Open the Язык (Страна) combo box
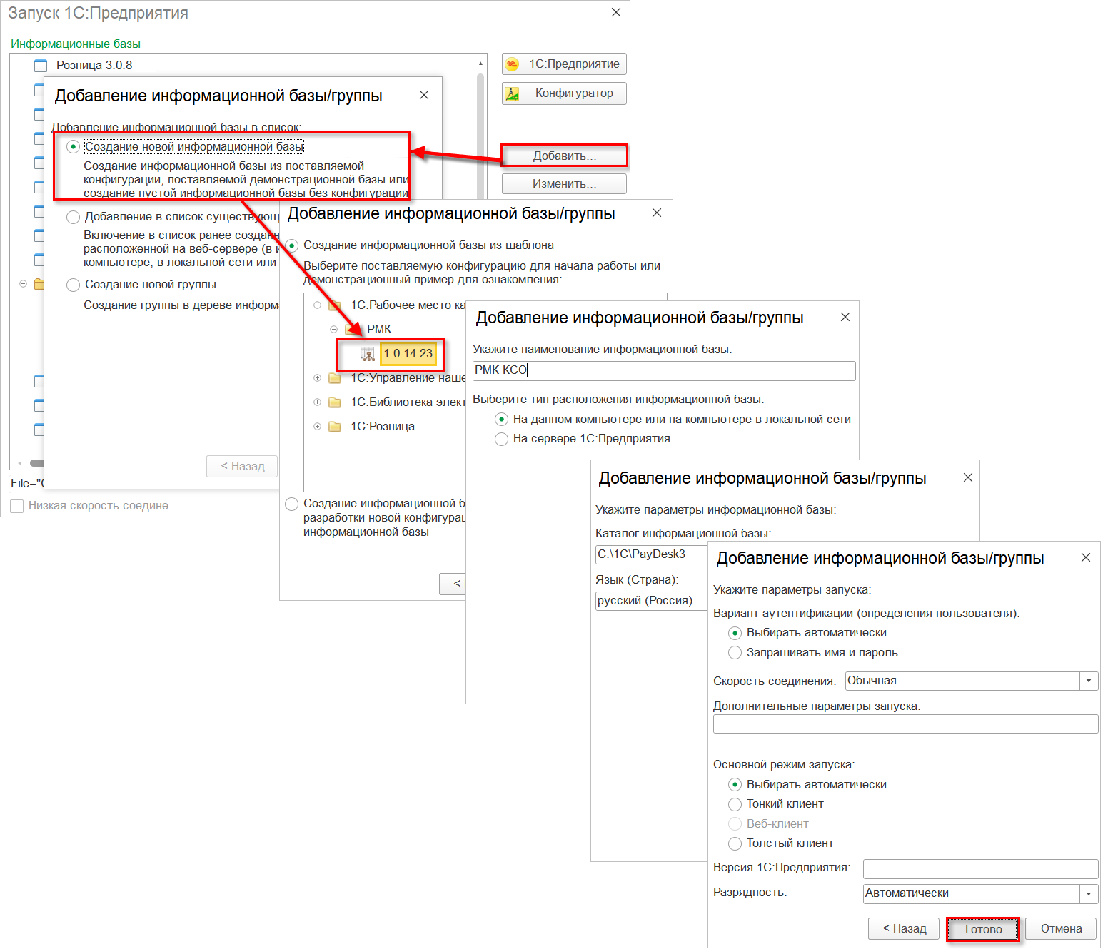 pos(651,601)
